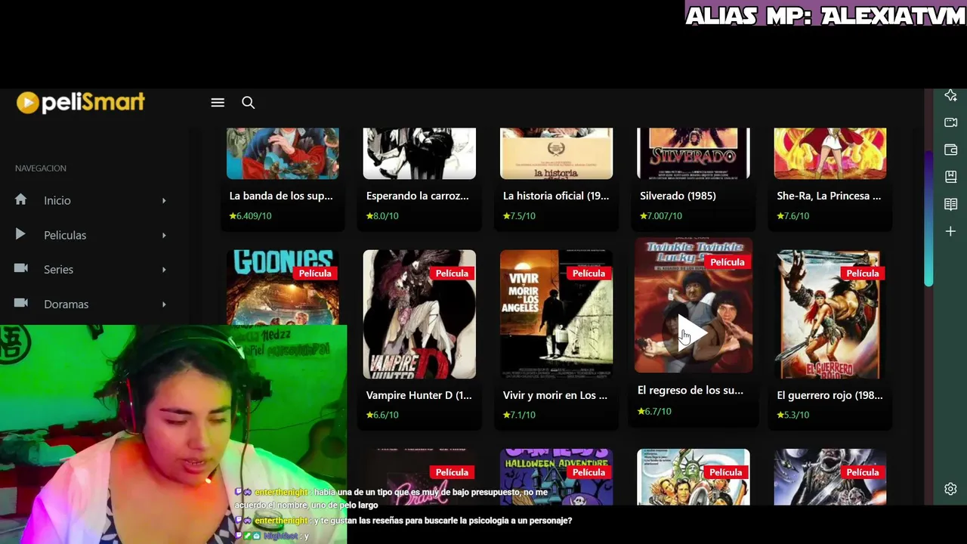Open Silverado (1985) title link
967x544 pixels.
coord(678,196)
